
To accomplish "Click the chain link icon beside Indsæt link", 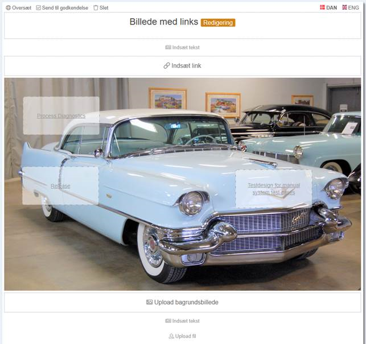I will [167, 66].
